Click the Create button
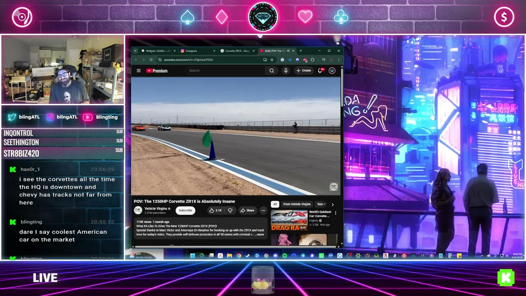Image resolution: width=526 pixels, height=296 pixels. pos(304,71)
